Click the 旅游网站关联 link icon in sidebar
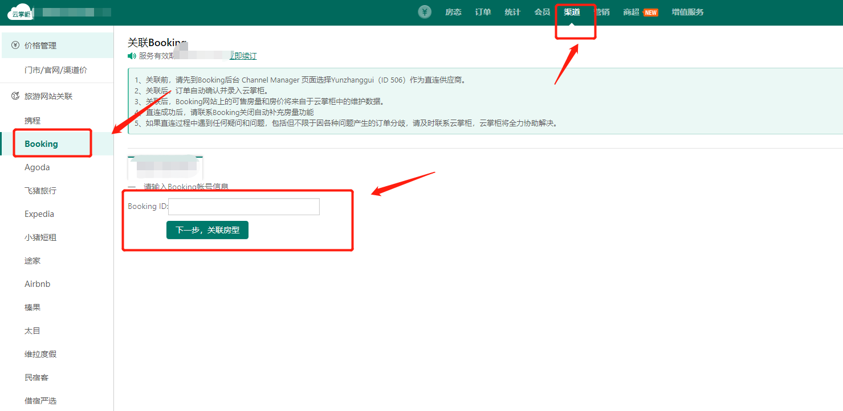843x411 pixels. coord(15,96)
